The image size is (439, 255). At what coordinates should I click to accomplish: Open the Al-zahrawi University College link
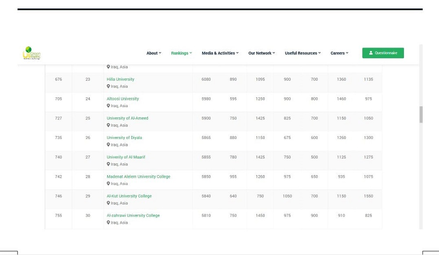[133, 215]
